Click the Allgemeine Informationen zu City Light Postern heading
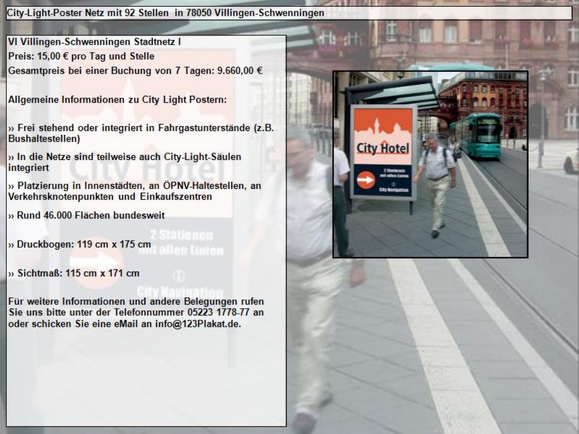Screen dimensions: 579x434 [x=118, y=100]
